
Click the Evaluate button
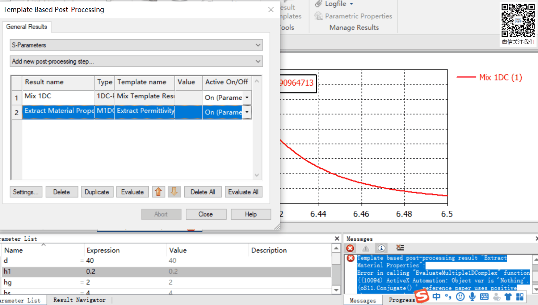[x=133, y=192]
